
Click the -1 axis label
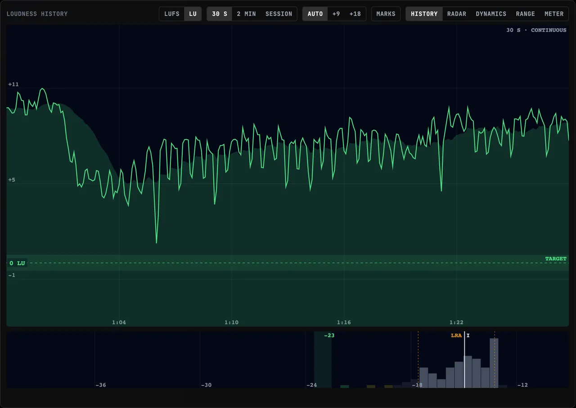(12, 275)
